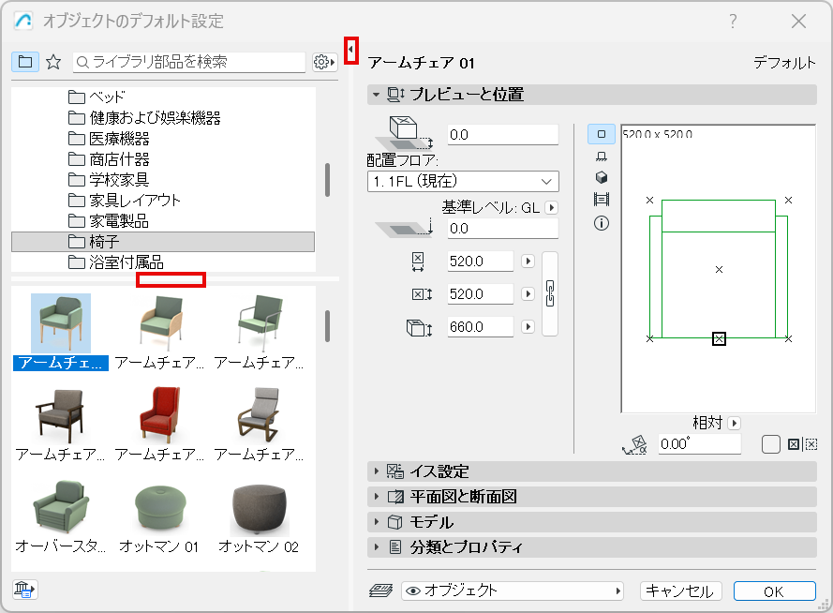The height and width of the screenshot is (613, 833).
Task: Click the top elevation 0.0 field
Action: click(x=503, y=134)
